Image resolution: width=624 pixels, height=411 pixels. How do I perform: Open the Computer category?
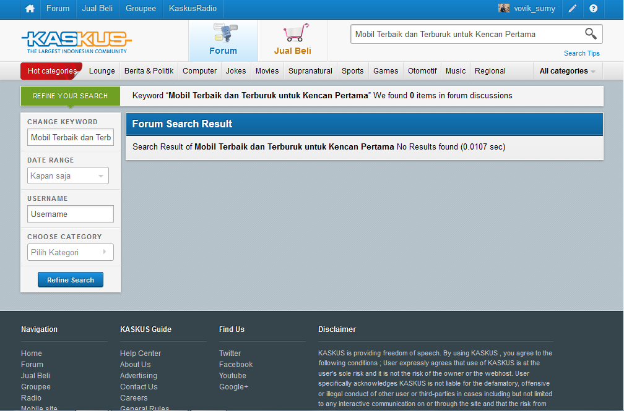pyautogui.click(x=199, y=70)
